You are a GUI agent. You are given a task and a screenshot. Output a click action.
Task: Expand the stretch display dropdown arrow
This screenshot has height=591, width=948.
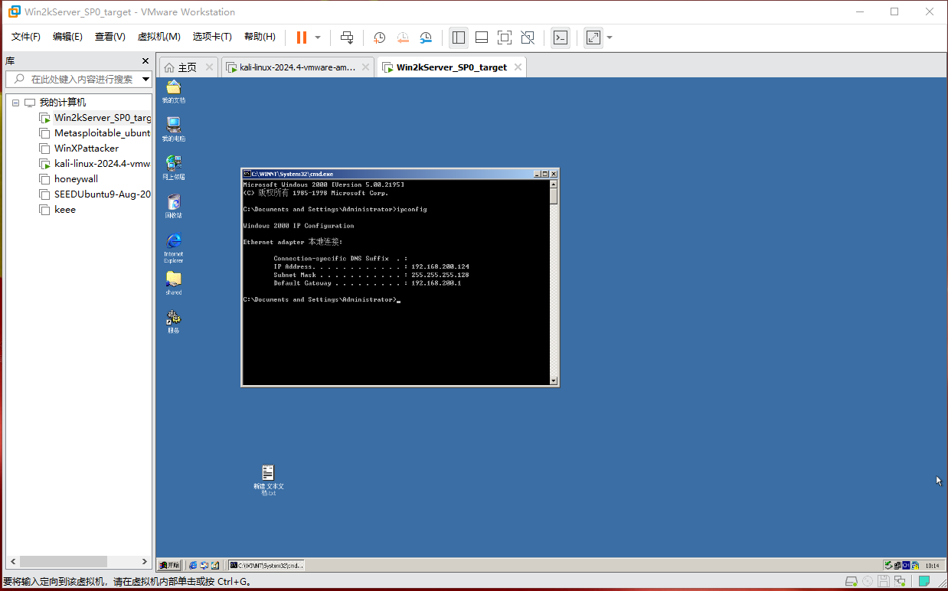(610, 38)
